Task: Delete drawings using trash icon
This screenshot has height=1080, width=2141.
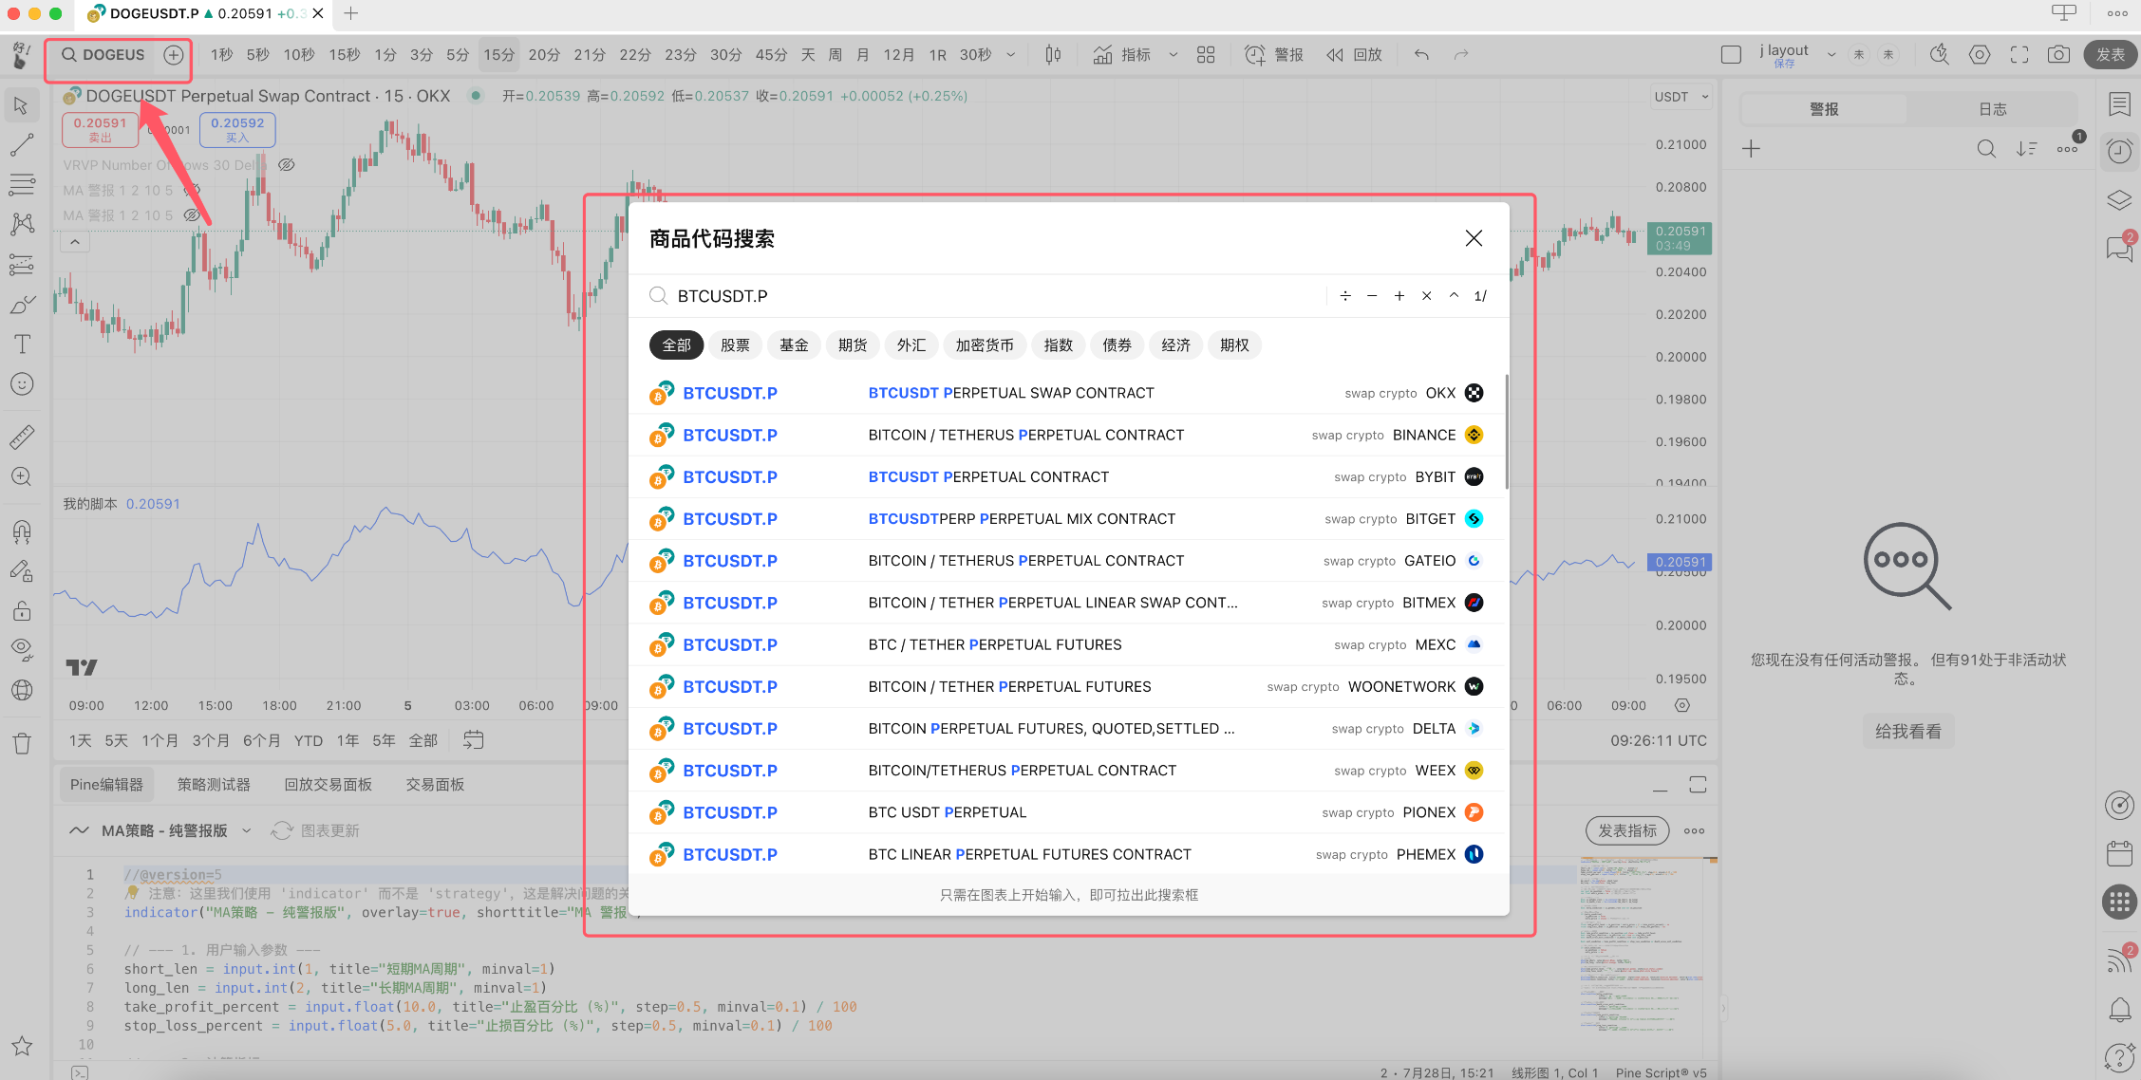Action: [22, 743]
